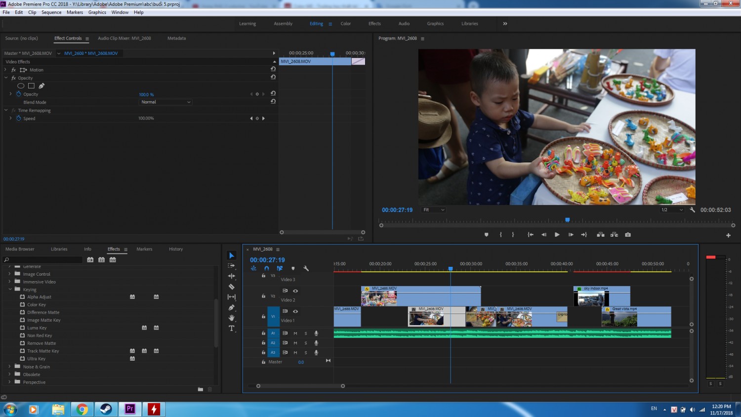Play the program monitor video
Image resolution: width=741 pixels, height=417 pixels.
(x=557, y=235)
